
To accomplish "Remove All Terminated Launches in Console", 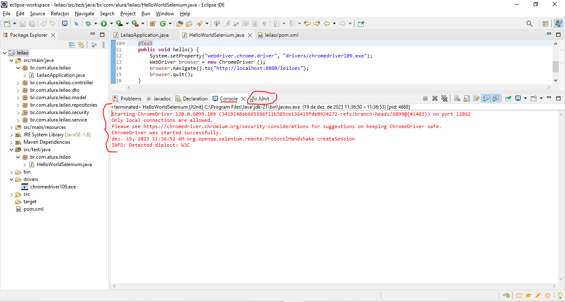I will point(444,98).
